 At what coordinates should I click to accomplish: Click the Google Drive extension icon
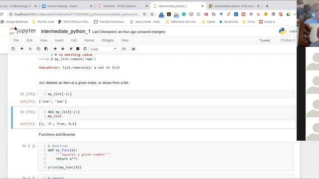[288, 14]
